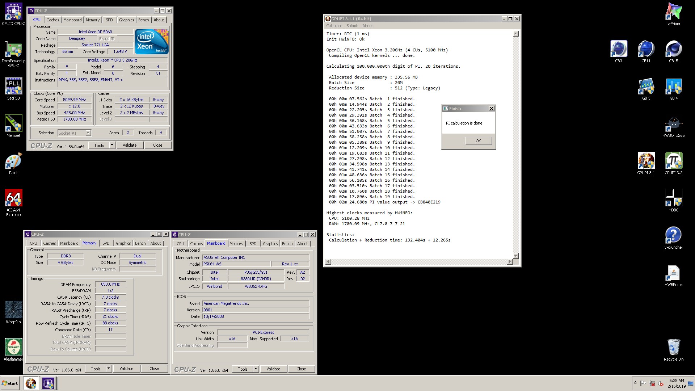Open the y-cruncher desktop icon

673,238
